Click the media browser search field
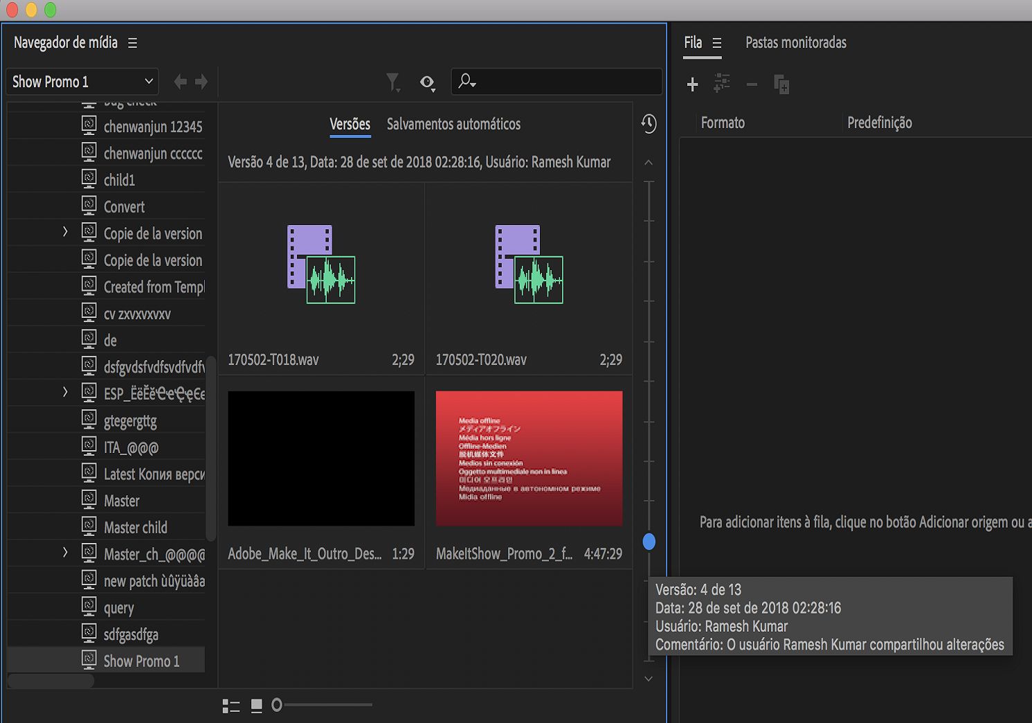1032x723 pixels. click(x=556, y=82)
